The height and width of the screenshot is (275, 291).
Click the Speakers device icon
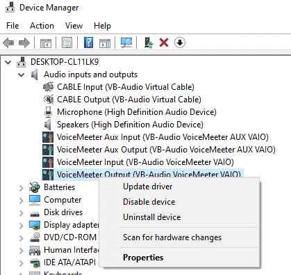48,125
